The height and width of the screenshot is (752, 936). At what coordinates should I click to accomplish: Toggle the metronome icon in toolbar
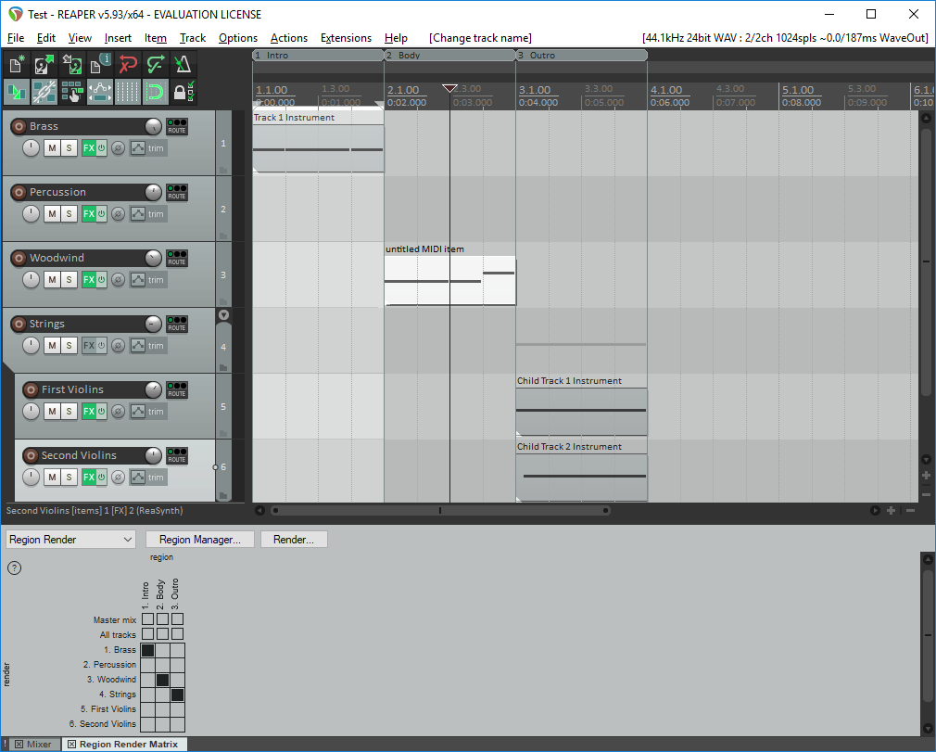click(183, 65)
